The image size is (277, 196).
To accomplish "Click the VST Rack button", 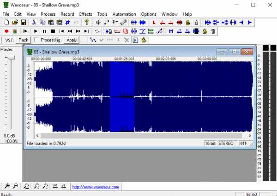I will tap(24, 40).
